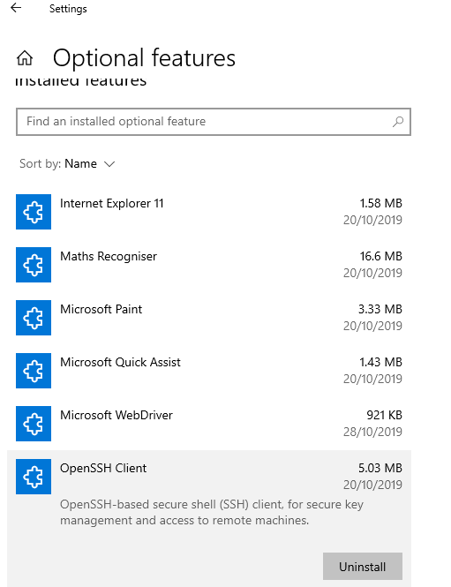Click the Optional features page heading
Screen dimensions: 451x587
click(x=144, y=59)
